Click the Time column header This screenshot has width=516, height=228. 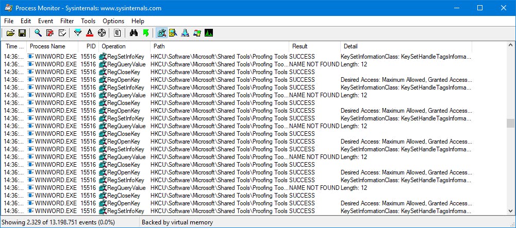click(x=14, y=46)
